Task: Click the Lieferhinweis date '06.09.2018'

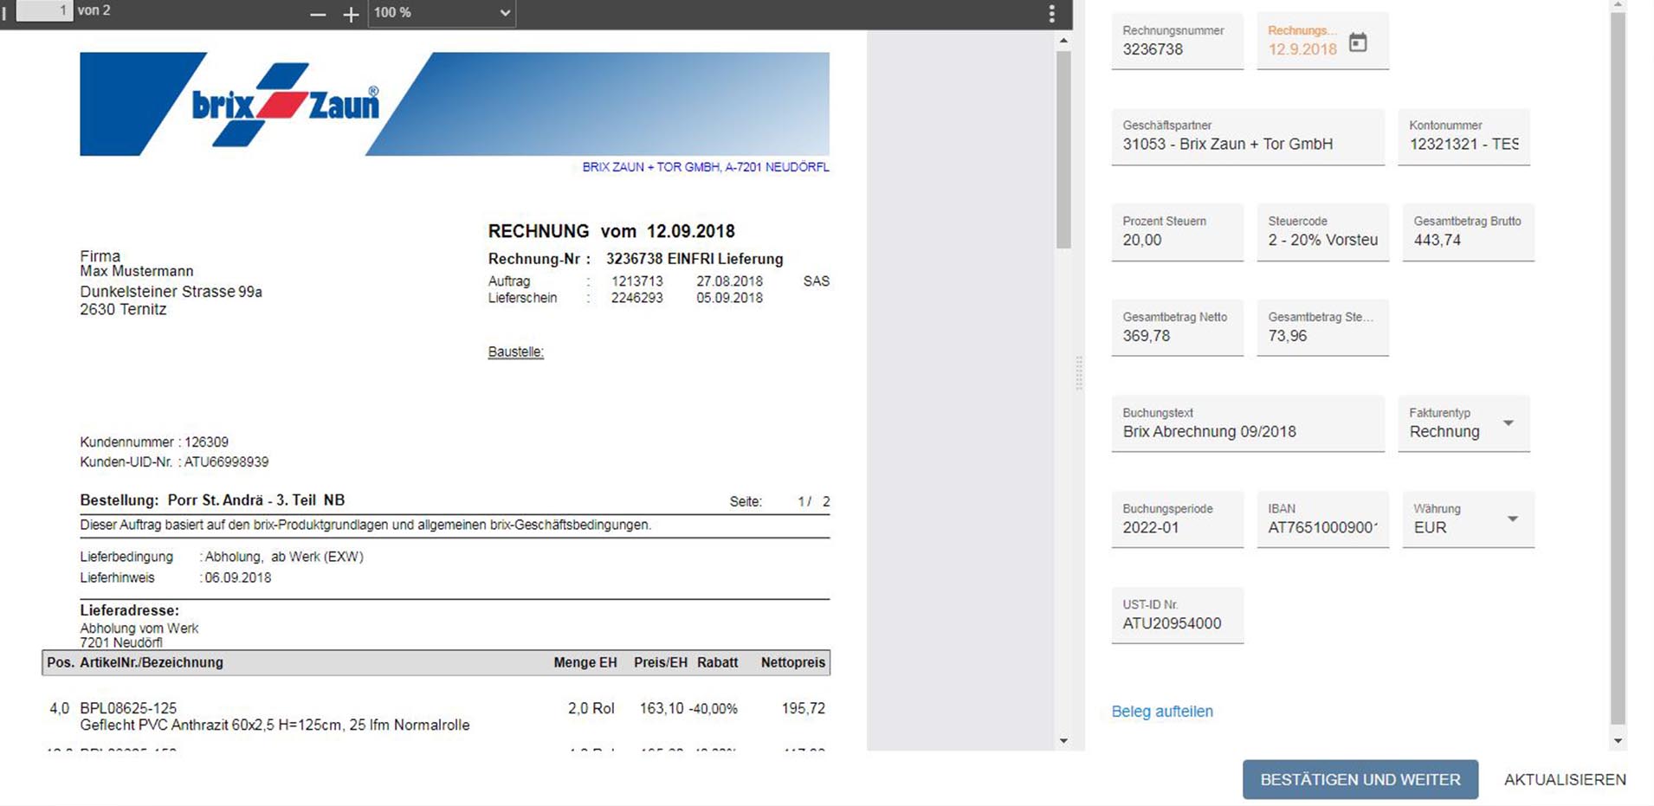Action: tap(238, 577)
